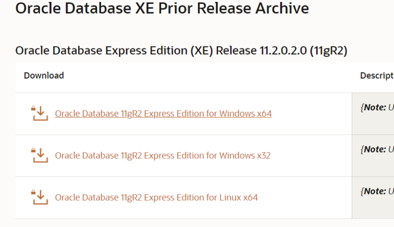Click the download icon for Linux x64
The height and width of the screenshot is (227, 394).
coord(39,197)
